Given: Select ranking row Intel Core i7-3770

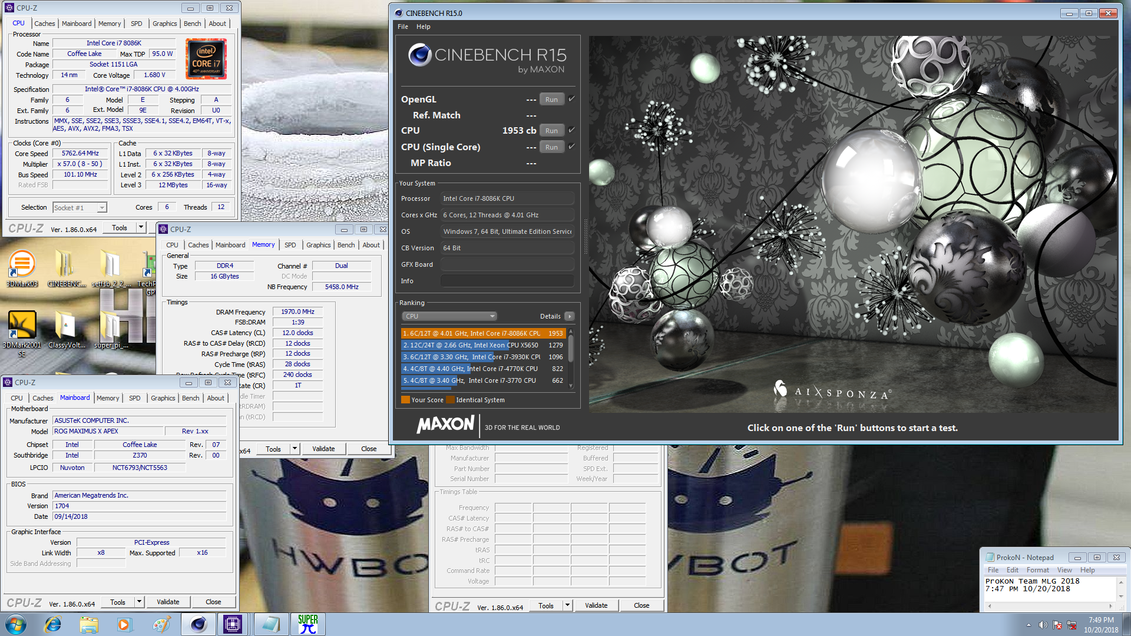Looking at the screenshot, I should (483, 380).
